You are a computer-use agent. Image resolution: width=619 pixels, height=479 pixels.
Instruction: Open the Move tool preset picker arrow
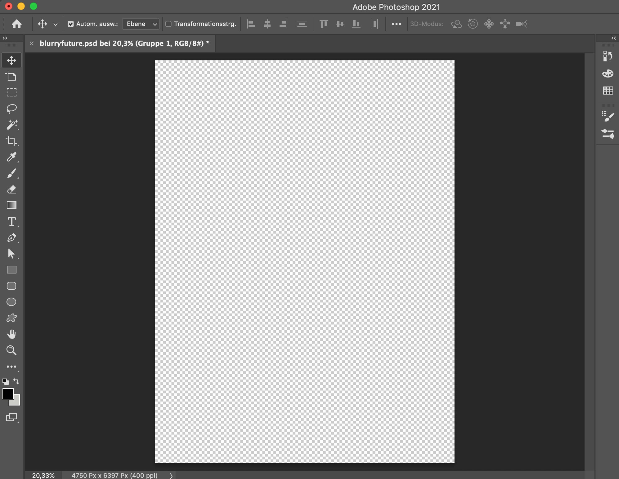(x=56, y=24)
